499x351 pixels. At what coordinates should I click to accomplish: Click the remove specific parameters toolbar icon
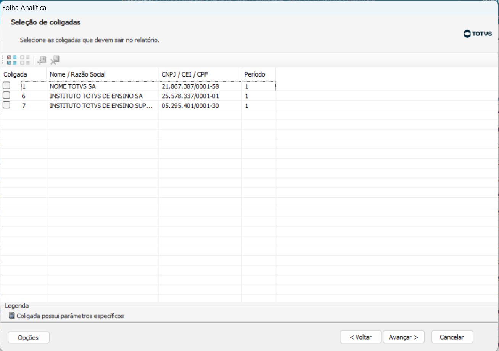(x=55, y=60)
